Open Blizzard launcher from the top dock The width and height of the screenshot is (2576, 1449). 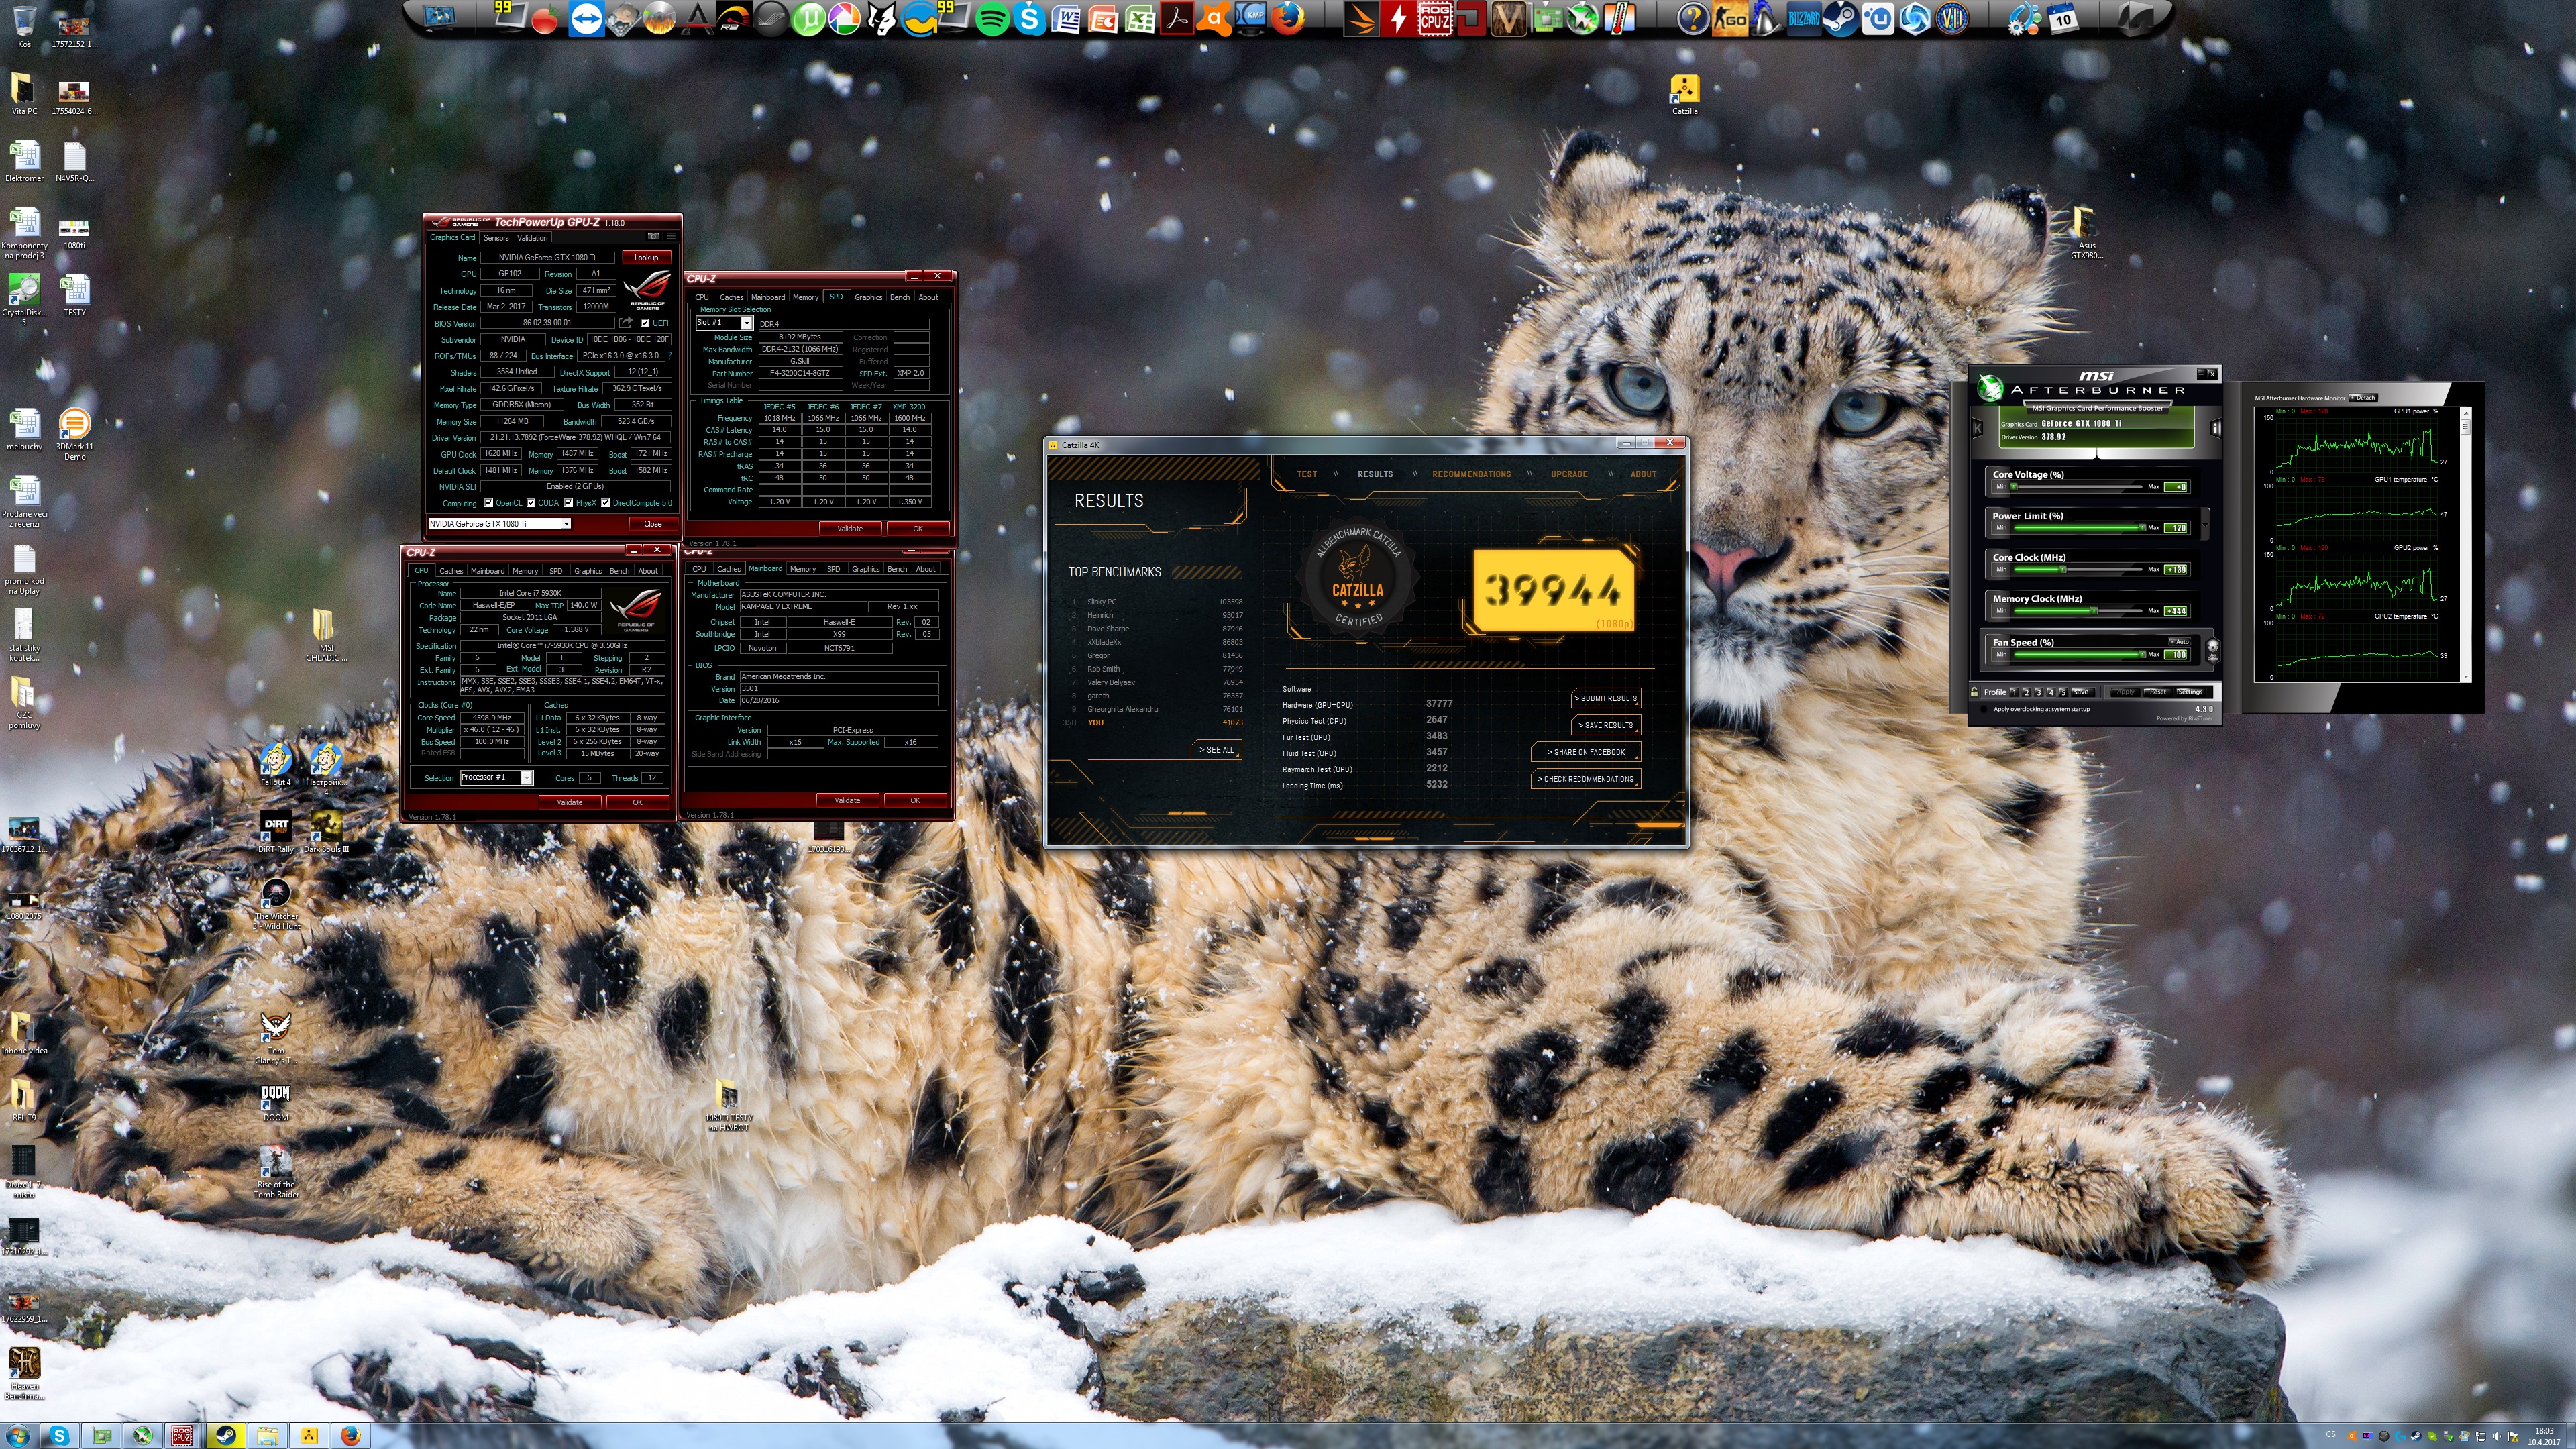pos(1803,18)
